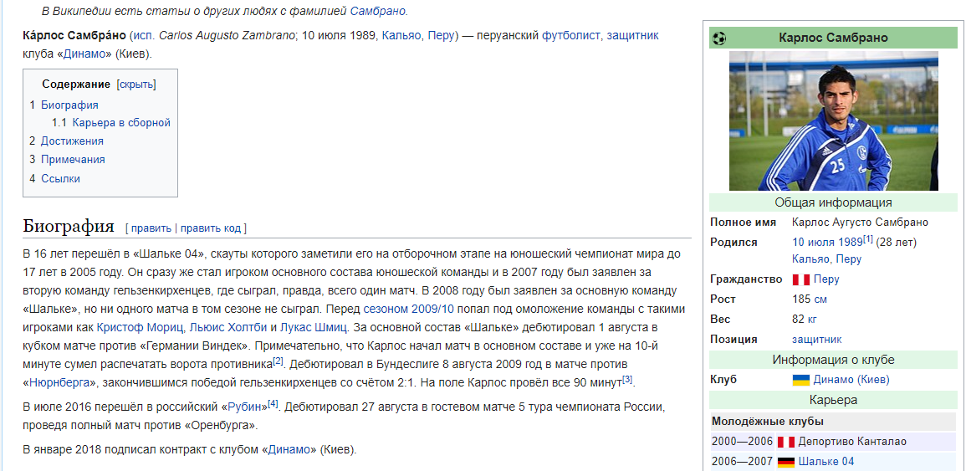Click the soccer ball icon in infobox header
Image resolution: width=966 pixels, height=471 pixels.
(x=718, y=38)
